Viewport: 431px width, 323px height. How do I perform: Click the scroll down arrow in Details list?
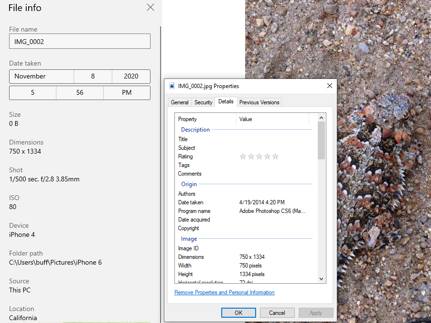point(321,279)
